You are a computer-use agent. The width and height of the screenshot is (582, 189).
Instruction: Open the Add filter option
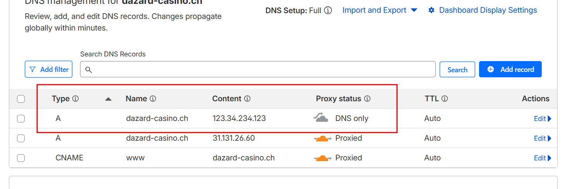[x=49, y=70]
